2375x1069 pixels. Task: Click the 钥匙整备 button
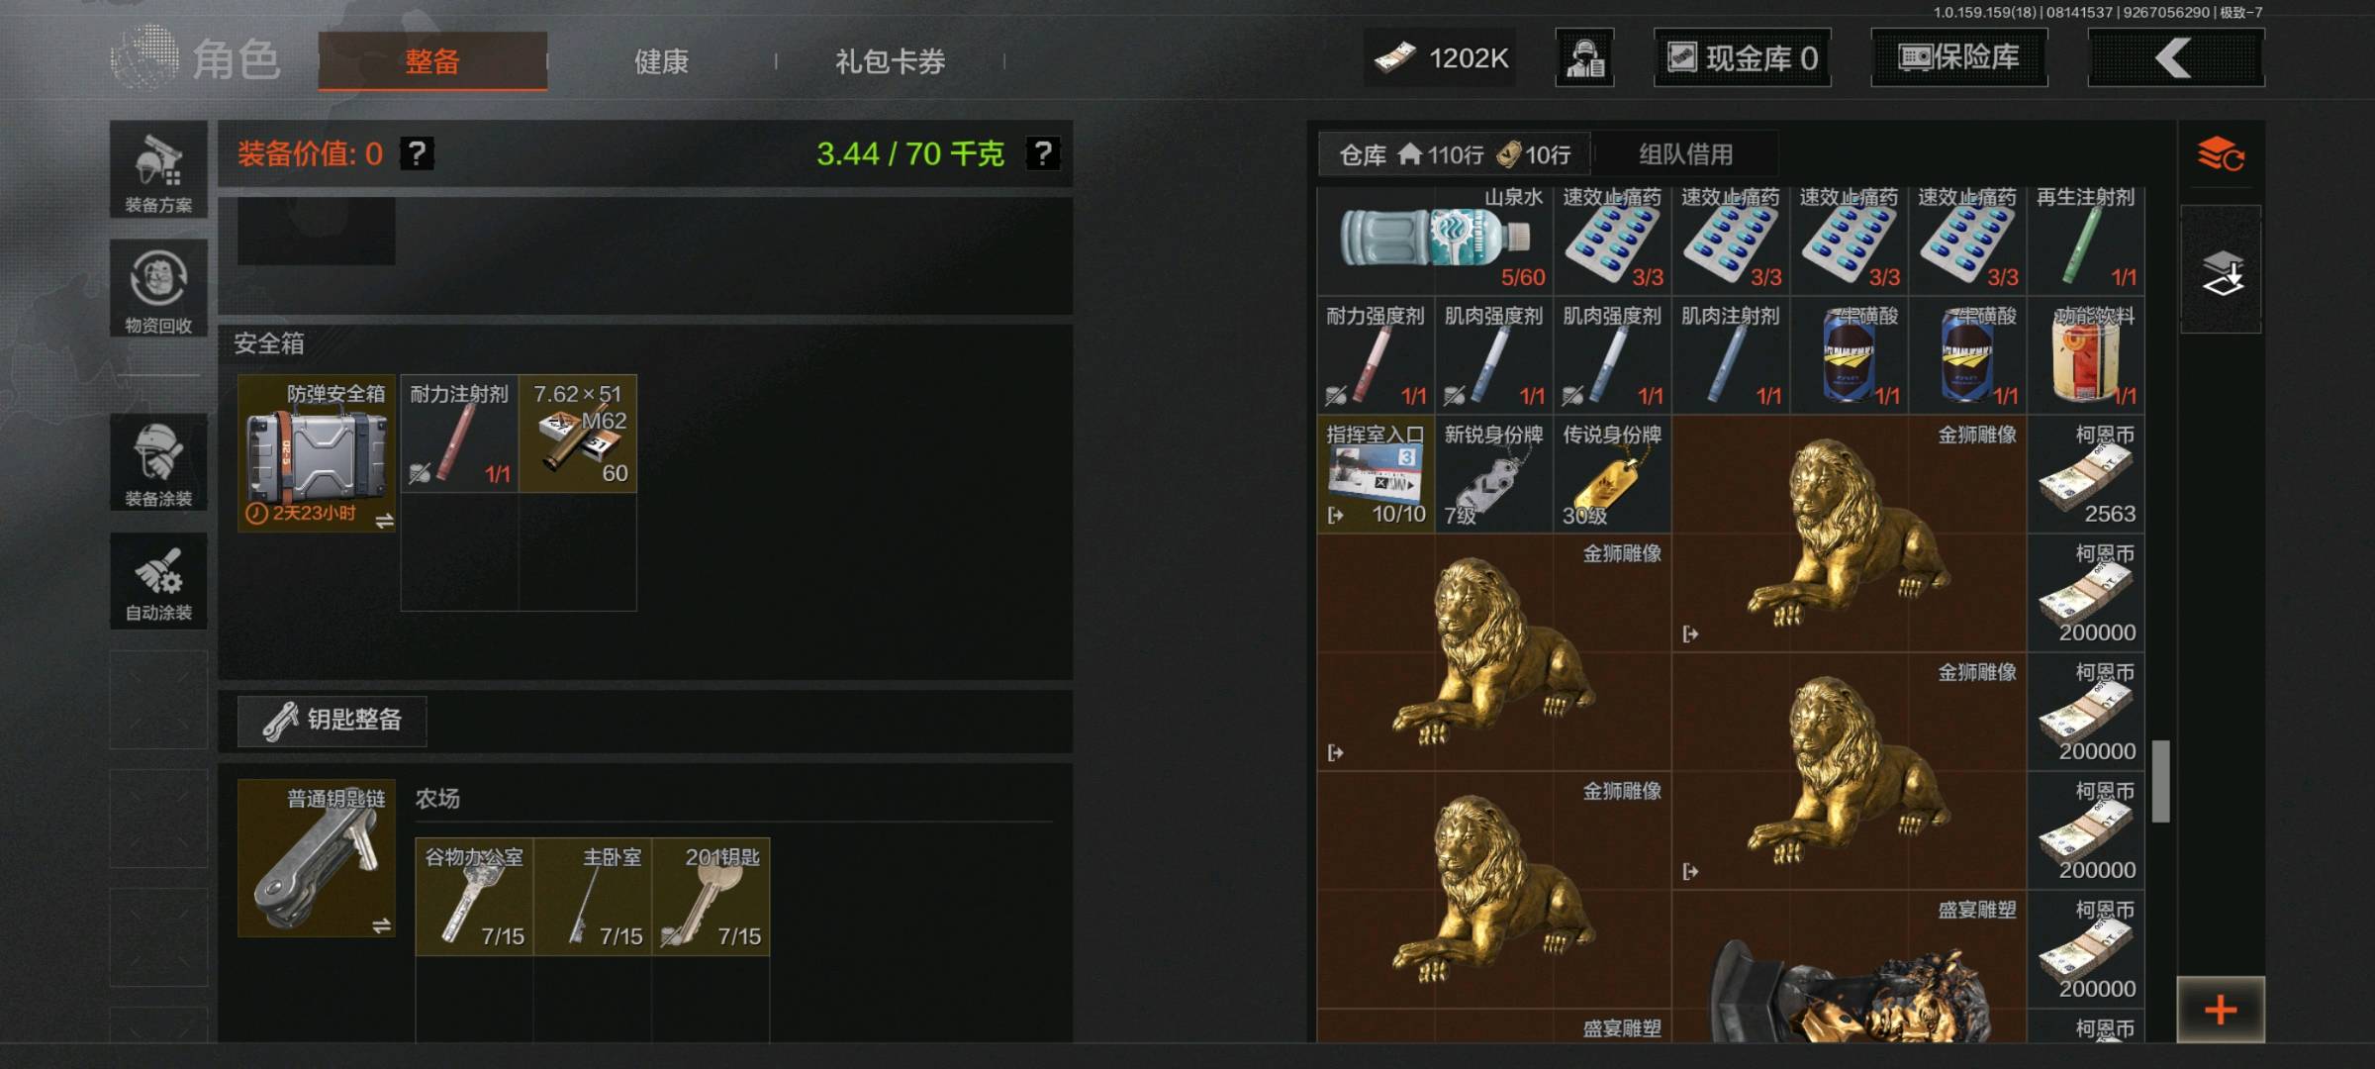pos(332,720)
